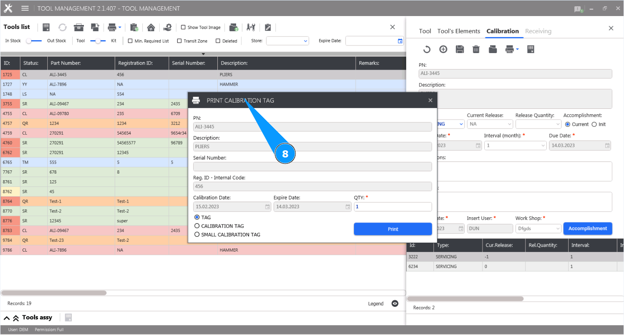The width and height of the screenshot is (624, 335).
Task: Select the TAG radio option
Action: [197, 217]
